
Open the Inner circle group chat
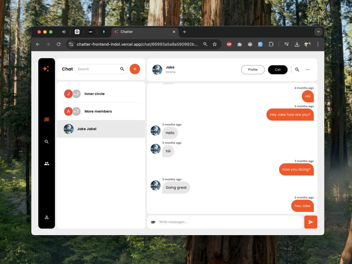click(101, 94)
